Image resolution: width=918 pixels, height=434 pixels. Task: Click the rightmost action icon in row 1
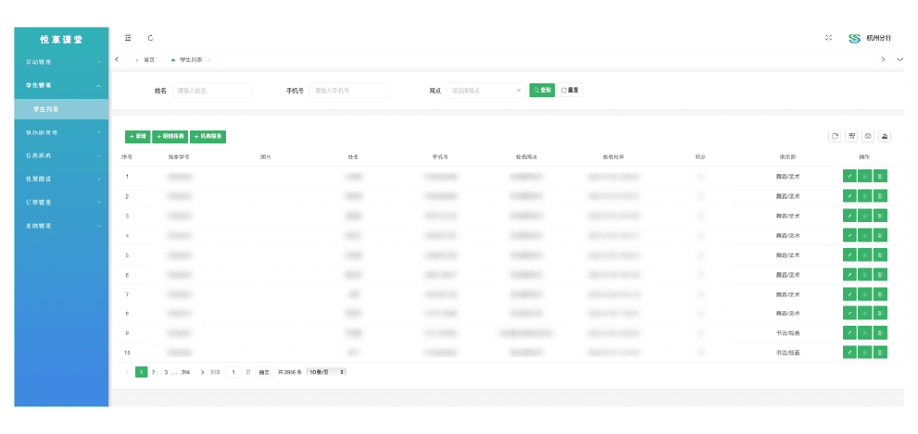click(880, 176)
